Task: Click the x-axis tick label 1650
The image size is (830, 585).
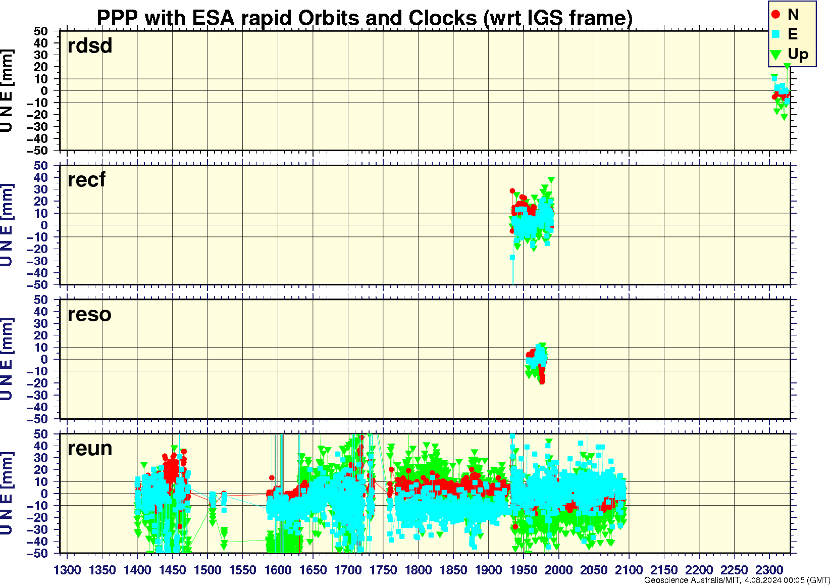Action: [x=313, y=570]
